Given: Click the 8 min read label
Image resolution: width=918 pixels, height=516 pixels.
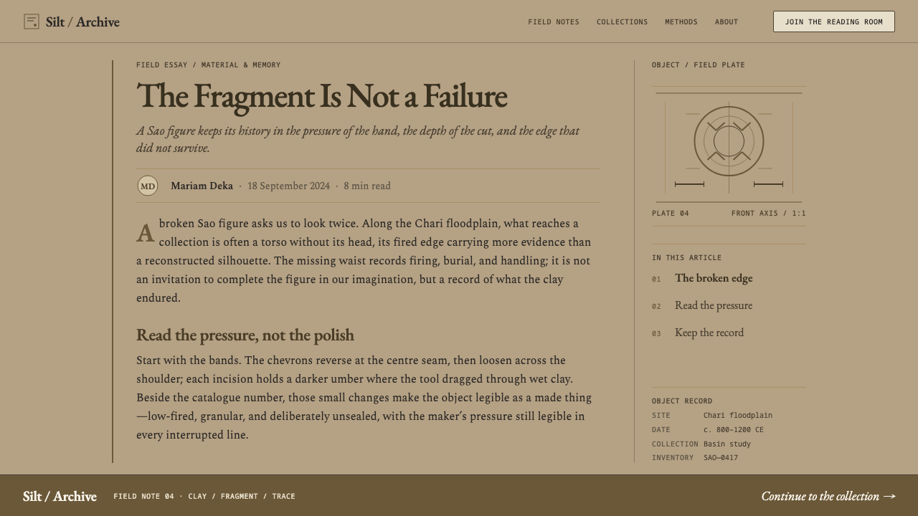Looking at the screenshot, I should point(367,186).
